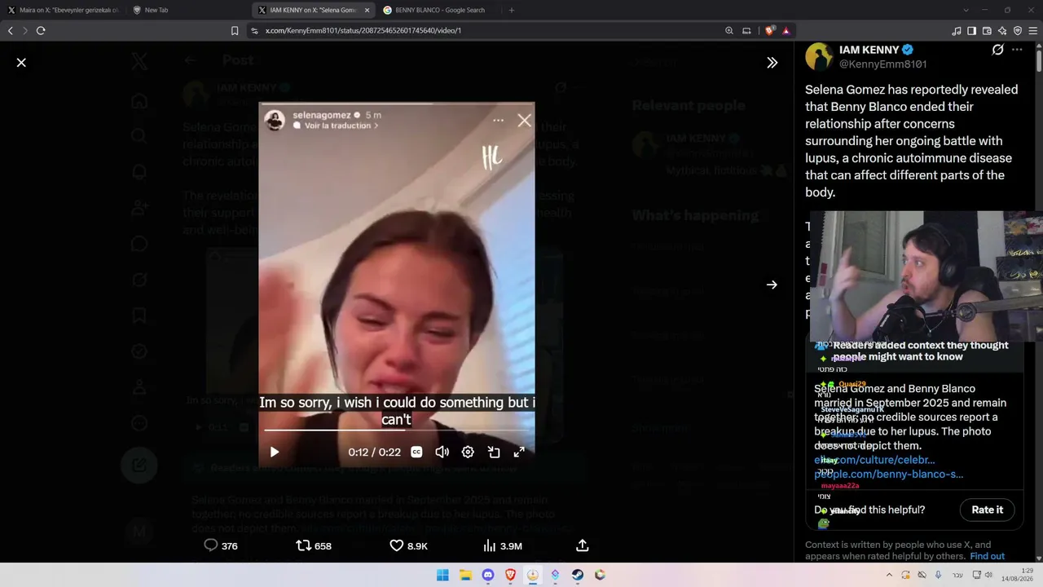Open the music note playlist icon in toolbar
1043x587 pixels.
tap(957, 30)
